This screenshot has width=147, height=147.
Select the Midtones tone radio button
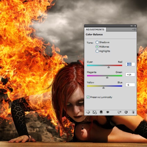[97, 47]
